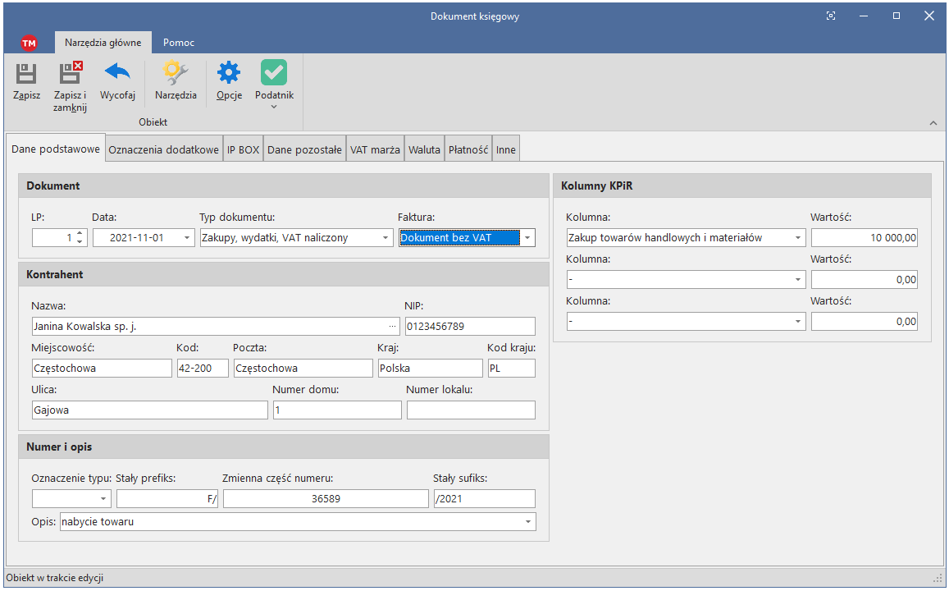949x591 pixels.
Task: Click the NIP input field
Action: click(469, 326)
